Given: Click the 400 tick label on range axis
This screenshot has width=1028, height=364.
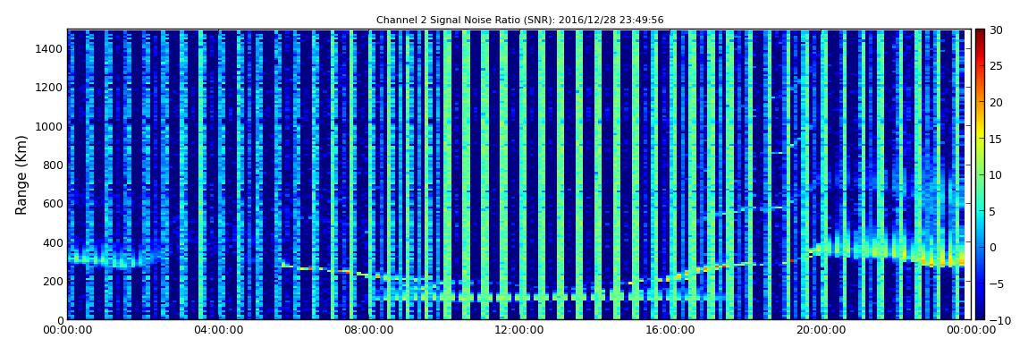Looking at the screenshot, I should coord(54,242).
